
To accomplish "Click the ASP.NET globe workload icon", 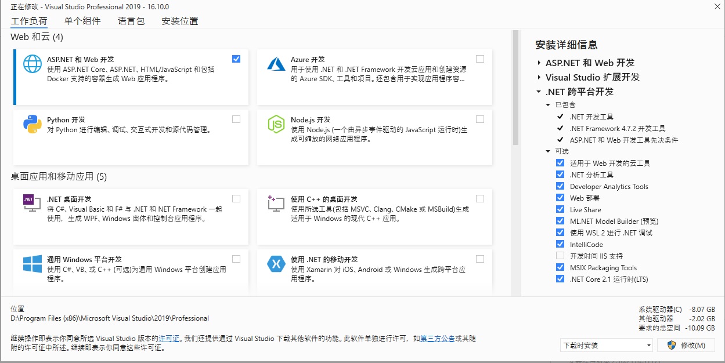I will tap(33, 64).
